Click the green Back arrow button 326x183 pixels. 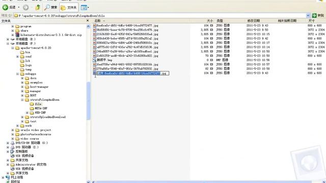5,8
